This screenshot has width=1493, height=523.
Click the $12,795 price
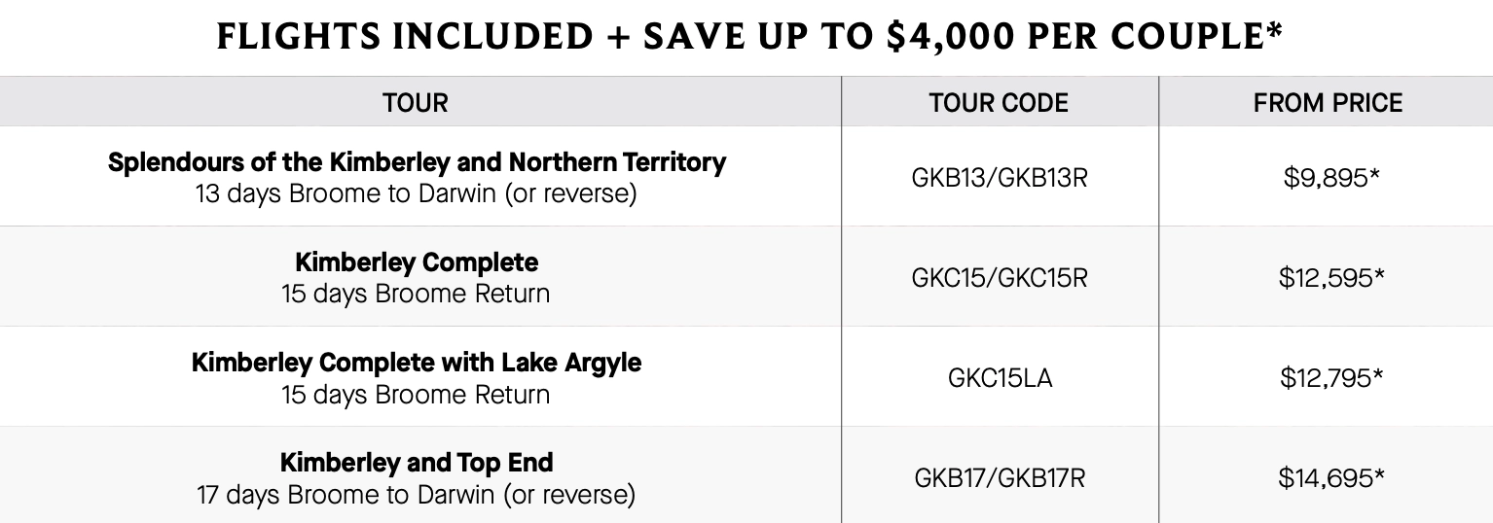point(1331,378)
